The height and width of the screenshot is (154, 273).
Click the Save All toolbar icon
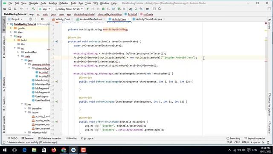[x=10, y=9]
